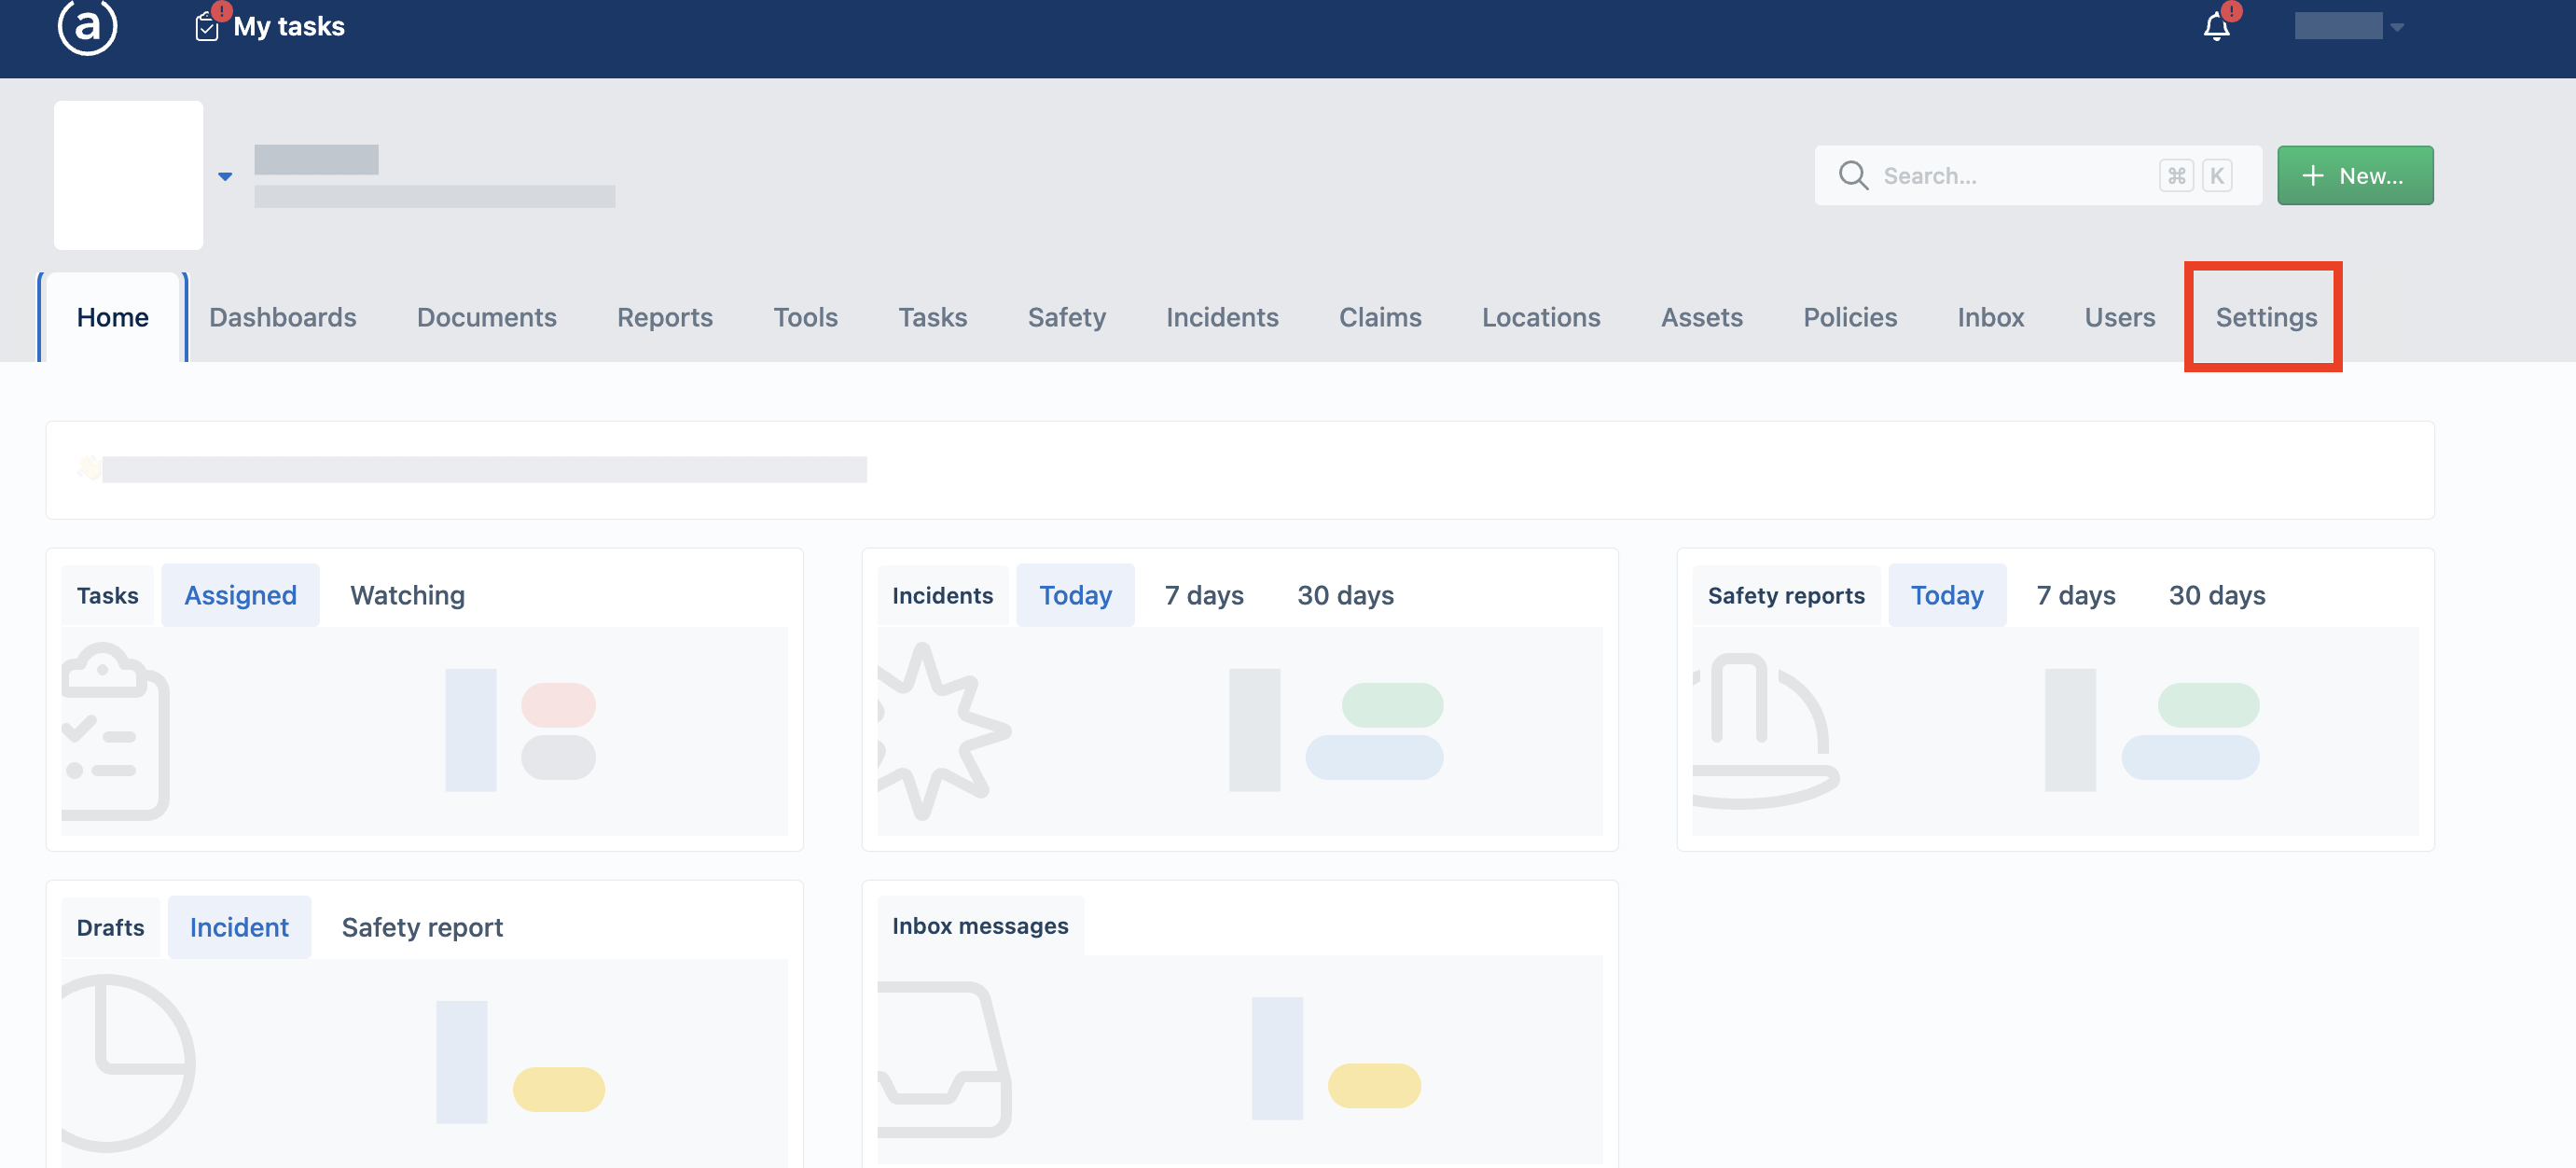The image size is (2576, 1168).
Task: Select Incident in Drafts widget
Action: (239, 927)
